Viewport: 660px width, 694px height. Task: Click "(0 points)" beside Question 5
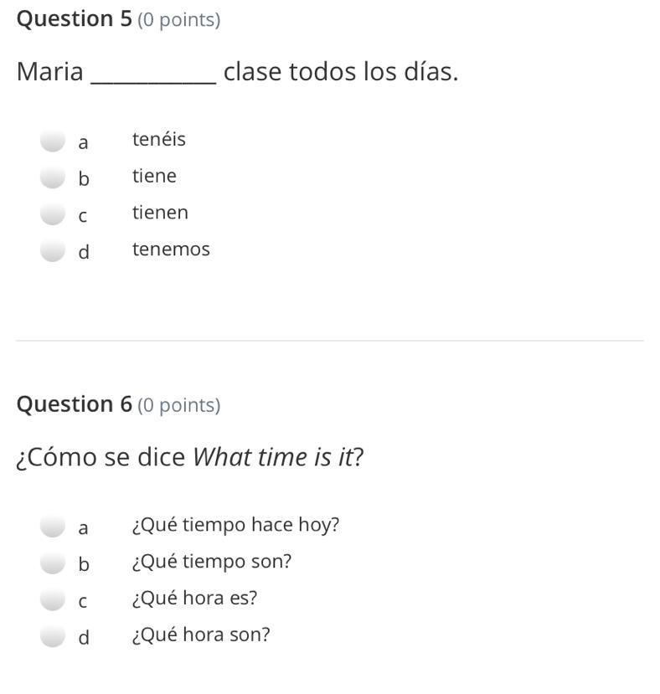tap(178, 20)
